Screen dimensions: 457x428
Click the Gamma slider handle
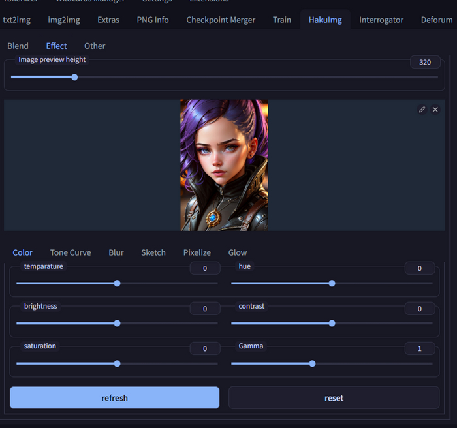click(312, 363)
